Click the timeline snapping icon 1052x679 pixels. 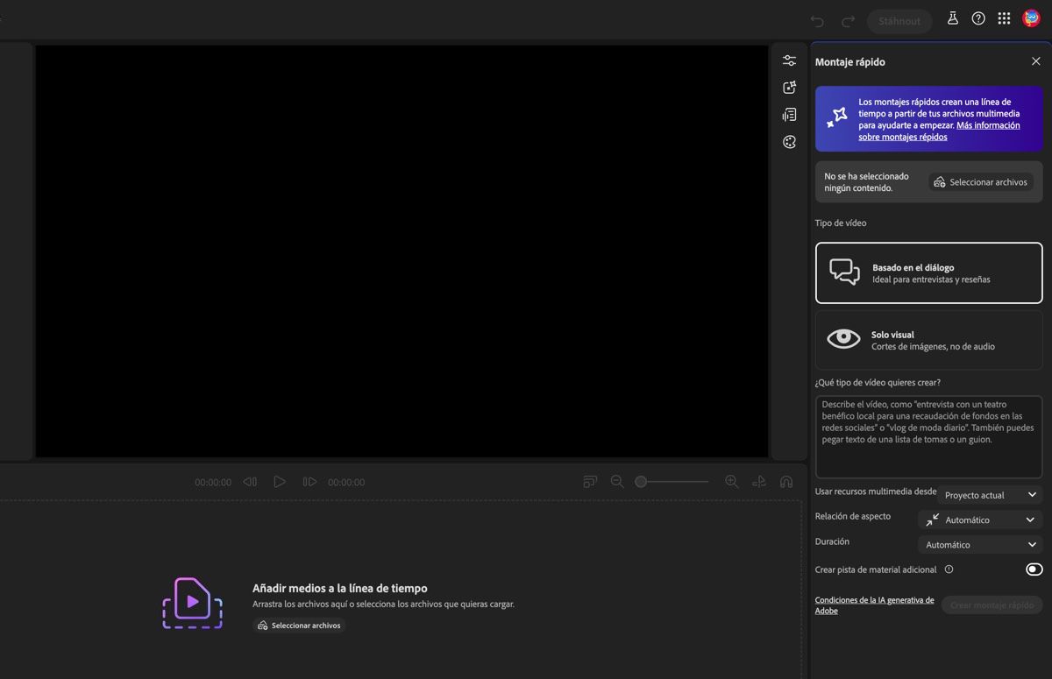click(x=759, y=481)
